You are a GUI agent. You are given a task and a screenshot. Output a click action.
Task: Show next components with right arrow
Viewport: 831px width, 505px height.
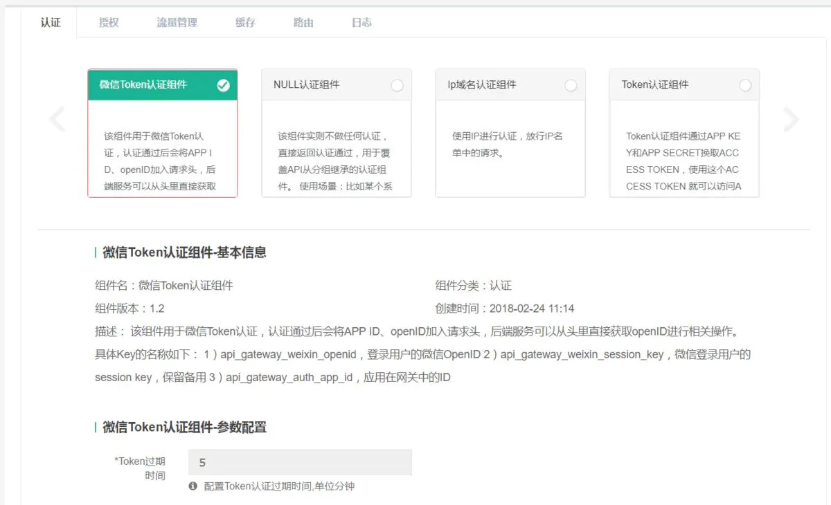(x=791, y=119)
